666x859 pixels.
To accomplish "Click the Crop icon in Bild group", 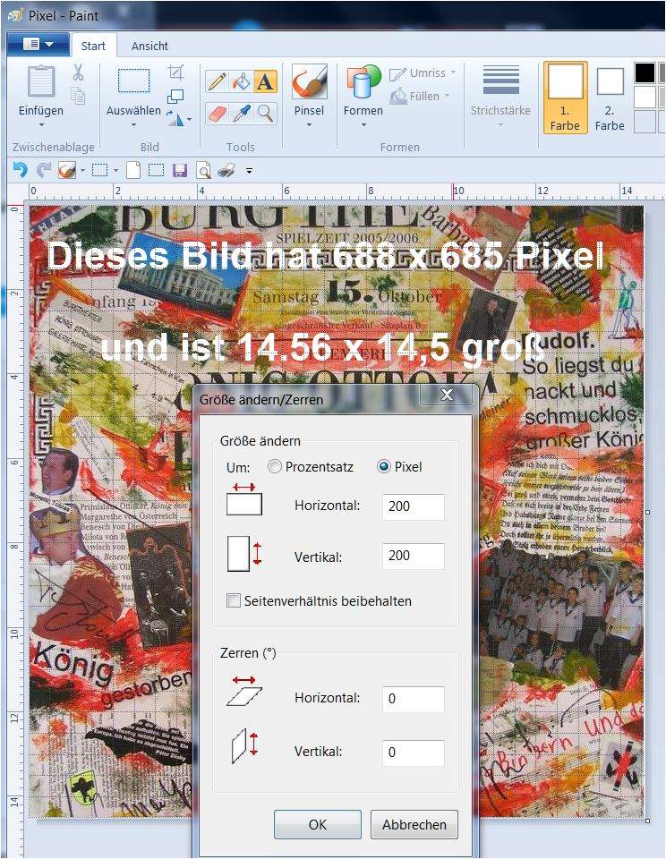I will coord(175,72).
